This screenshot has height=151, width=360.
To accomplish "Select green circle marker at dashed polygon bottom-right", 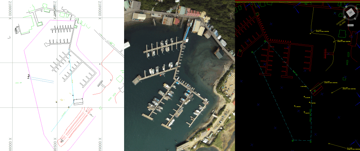I will tap(311, 140).
